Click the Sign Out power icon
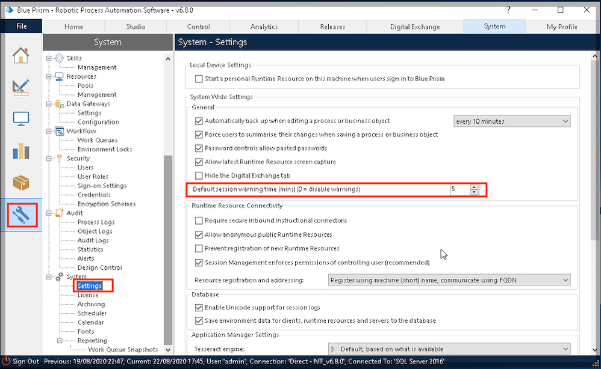This screenshot has width=601, height=369. pos(6,361)
